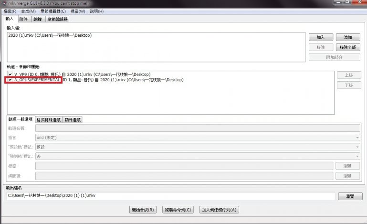The width and height of the screenshot is (367, 224).
Task: Open the 強制軌 標記 dropdown
Action: point(198,156)
